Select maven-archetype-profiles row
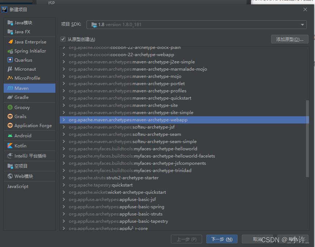Image resolution: width=315 pixels, height=247 pixels. (x=184, y=91)
